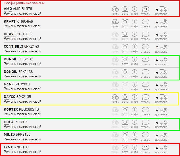Image resolution: width=180 pixels, height=156 pixels.
Task: Open photo camera icon for DONGIL 6PK2137
Action: [x=125, y=60]
